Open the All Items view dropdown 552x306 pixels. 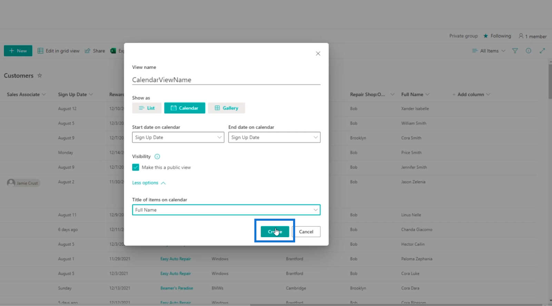coord(489,51)
